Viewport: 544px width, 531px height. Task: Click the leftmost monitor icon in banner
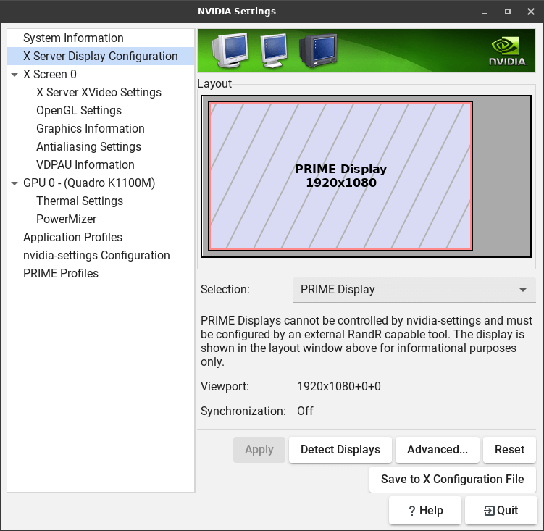click(229, 51)
